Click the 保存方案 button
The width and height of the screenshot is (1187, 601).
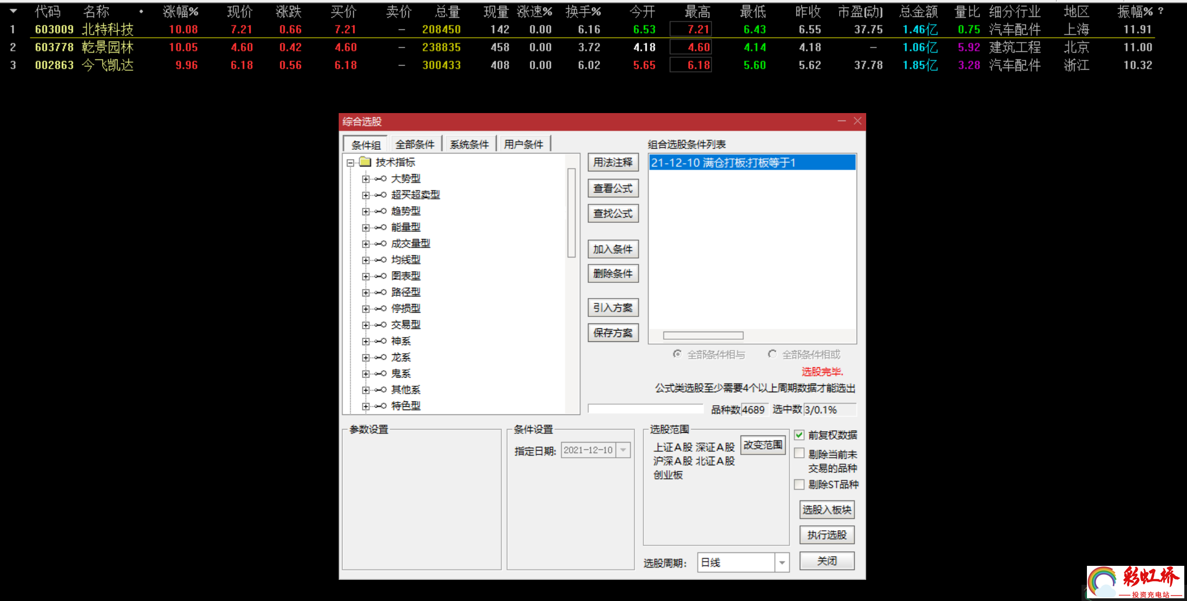[x=613, y=333]
